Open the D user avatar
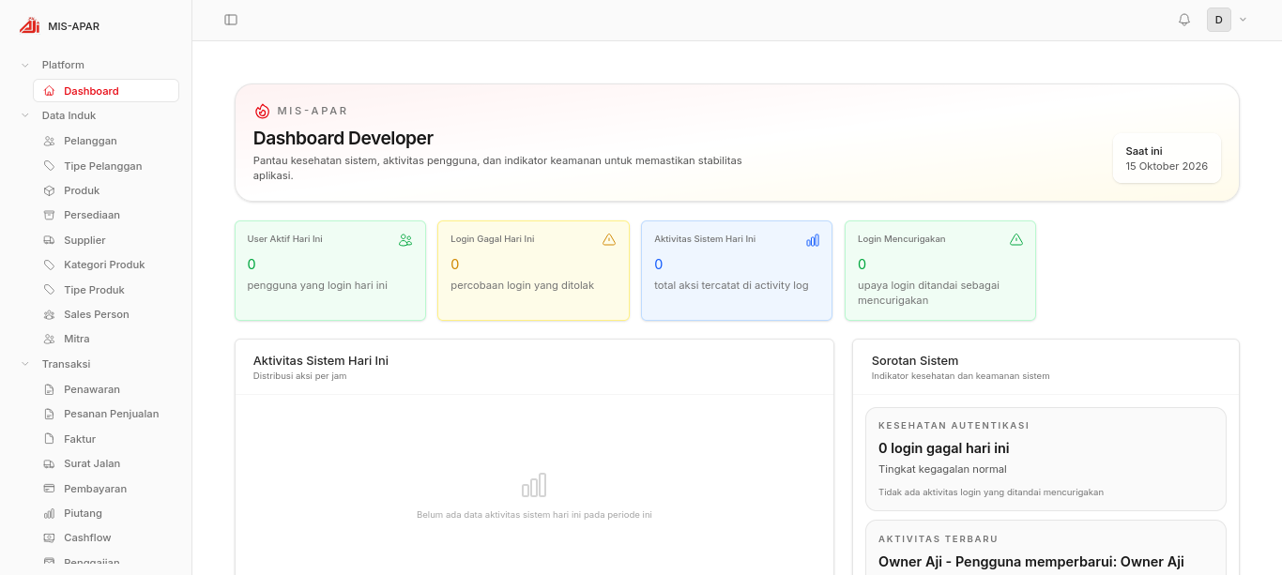The width and height of the screenshot is (1282, 575). pyautogui.click(x=1219, y=20)
